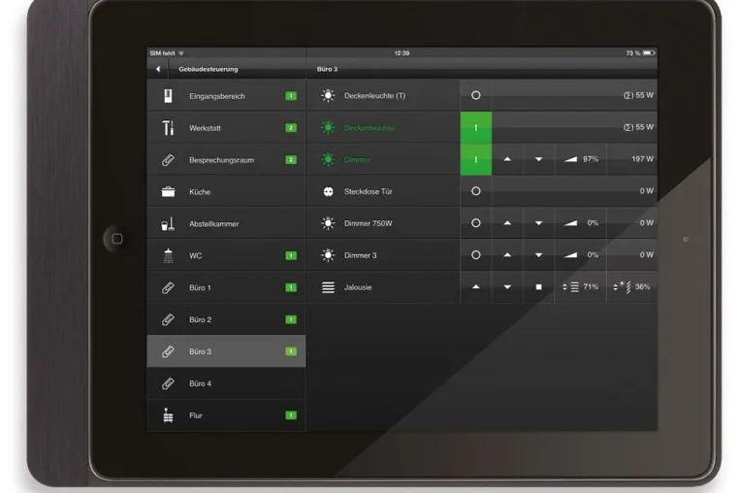Select the Eingangsbereich door icon

(x=168, y=96)
